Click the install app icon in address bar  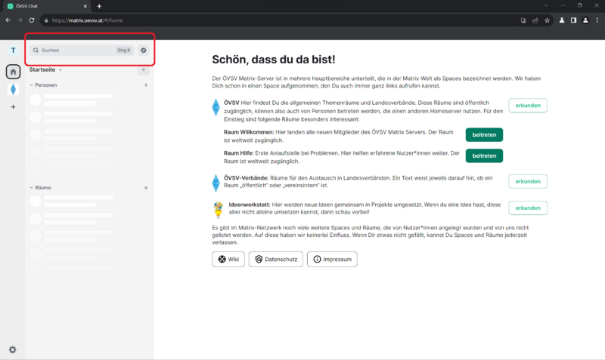pos(523,20)
